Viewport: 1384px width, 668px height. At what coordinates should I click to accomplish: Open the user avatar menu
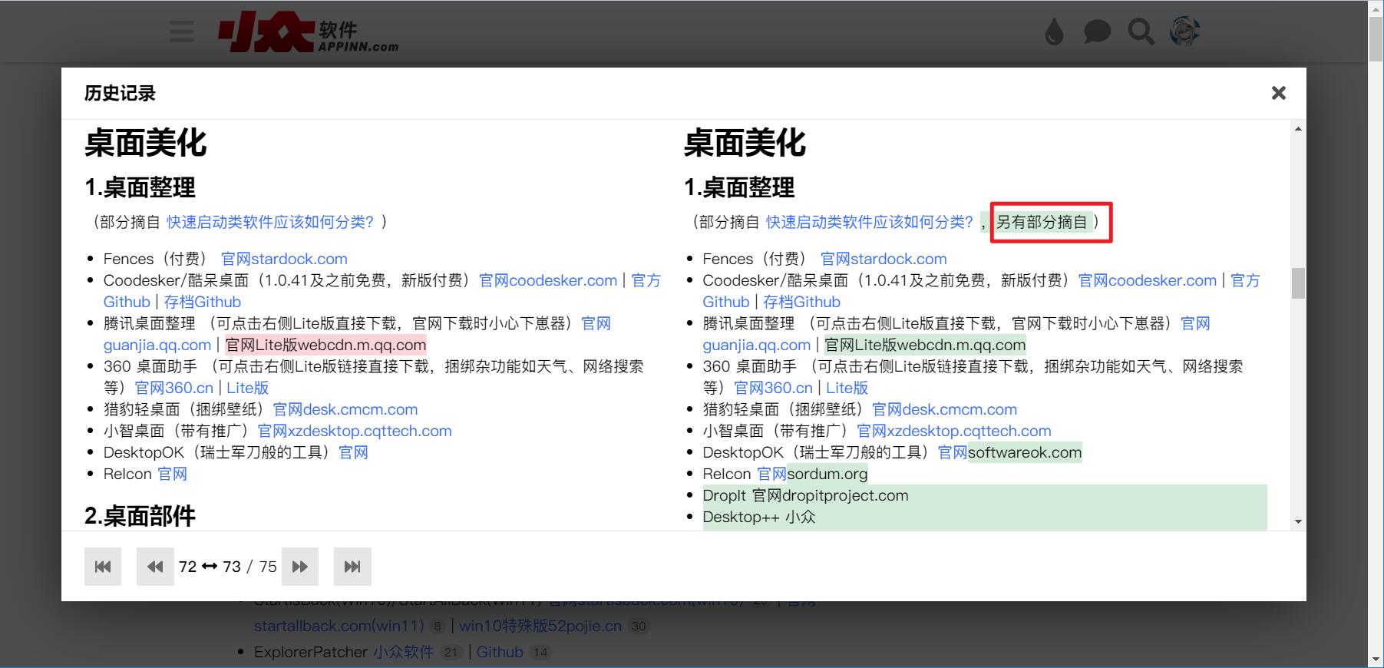pos(1184,32)
